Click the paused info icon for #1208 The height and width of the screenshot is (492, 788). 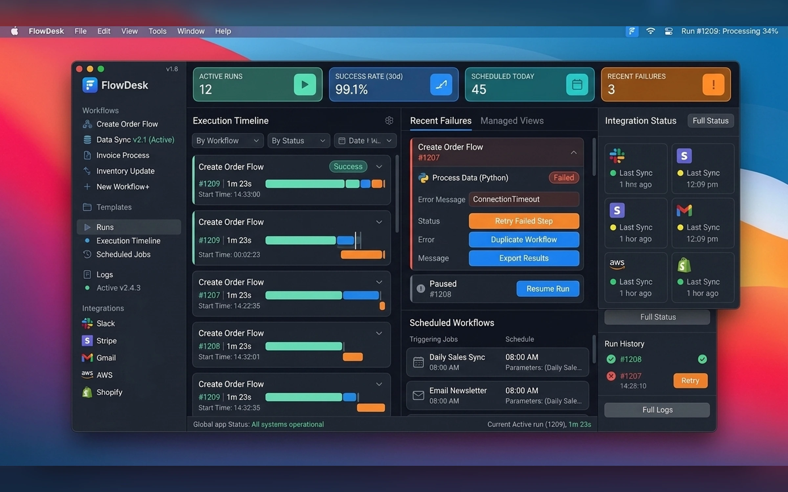[x=421, y=289]
